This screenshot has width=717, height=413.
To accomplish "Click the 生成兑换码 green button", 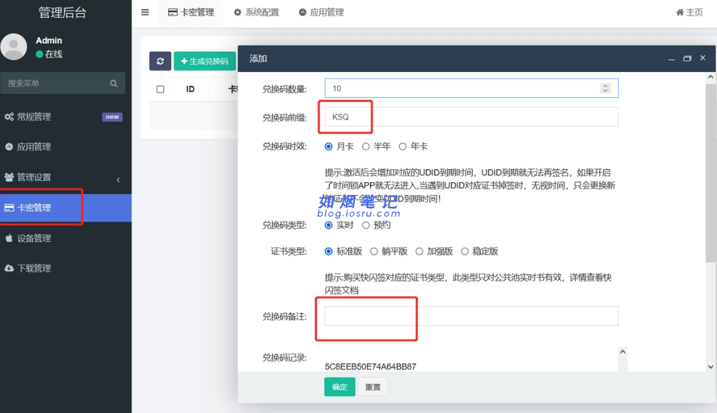I will [204, 61].
